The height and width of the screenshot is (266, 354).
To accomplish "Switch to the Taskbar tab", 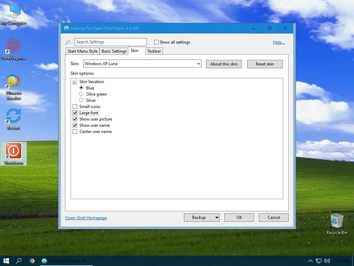I will tap(154, 51).
